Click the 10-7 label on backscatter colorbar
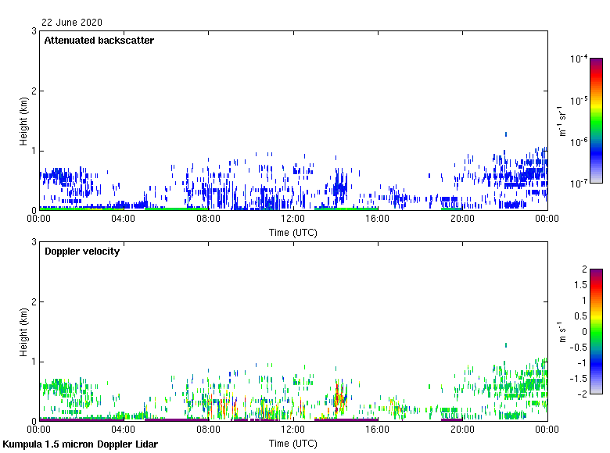 coord(579,184)
